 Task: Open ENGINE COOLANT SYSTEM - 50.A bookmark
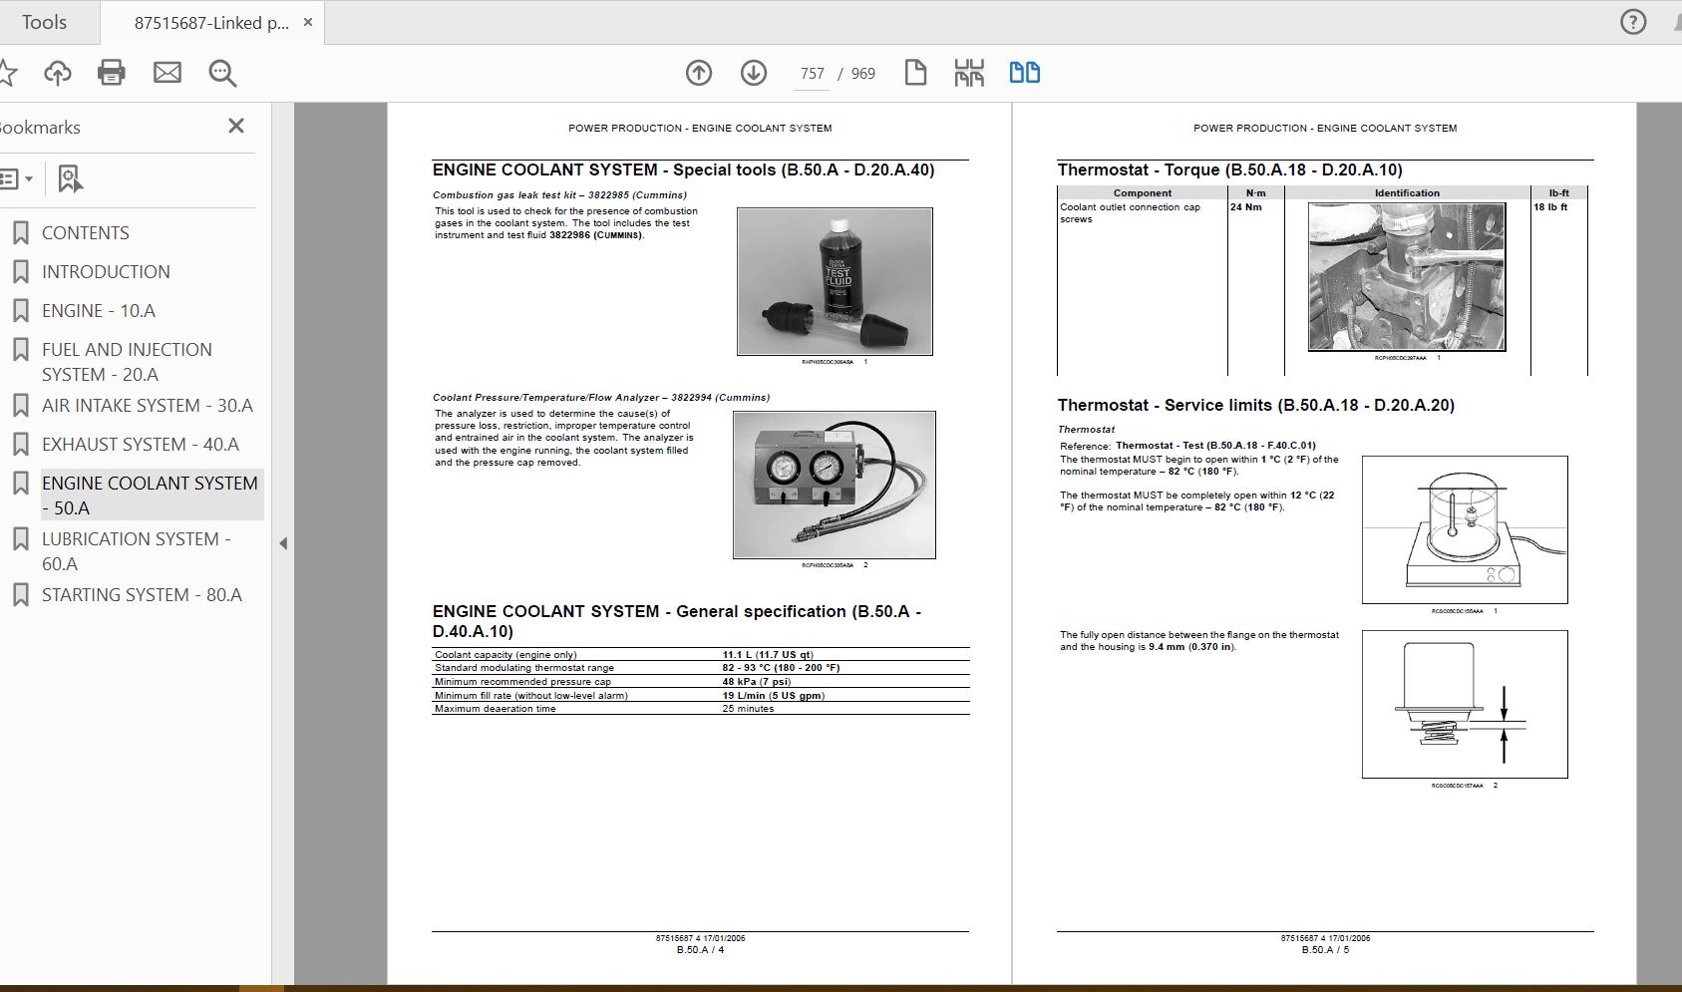[x=150, y=495]
